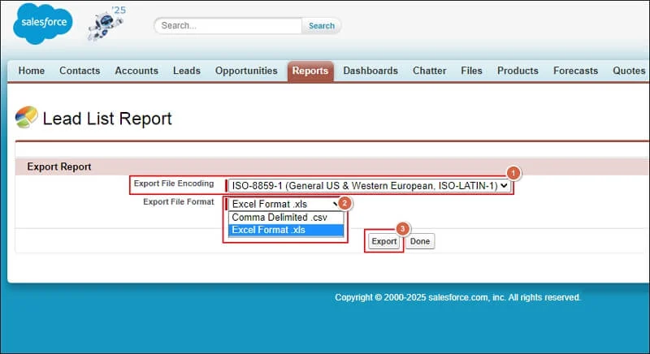Image resolution: width=650 pixels, height=354 pixels.
Task: Click the Lead List Report pie chart icon
Action: (26, 117)
